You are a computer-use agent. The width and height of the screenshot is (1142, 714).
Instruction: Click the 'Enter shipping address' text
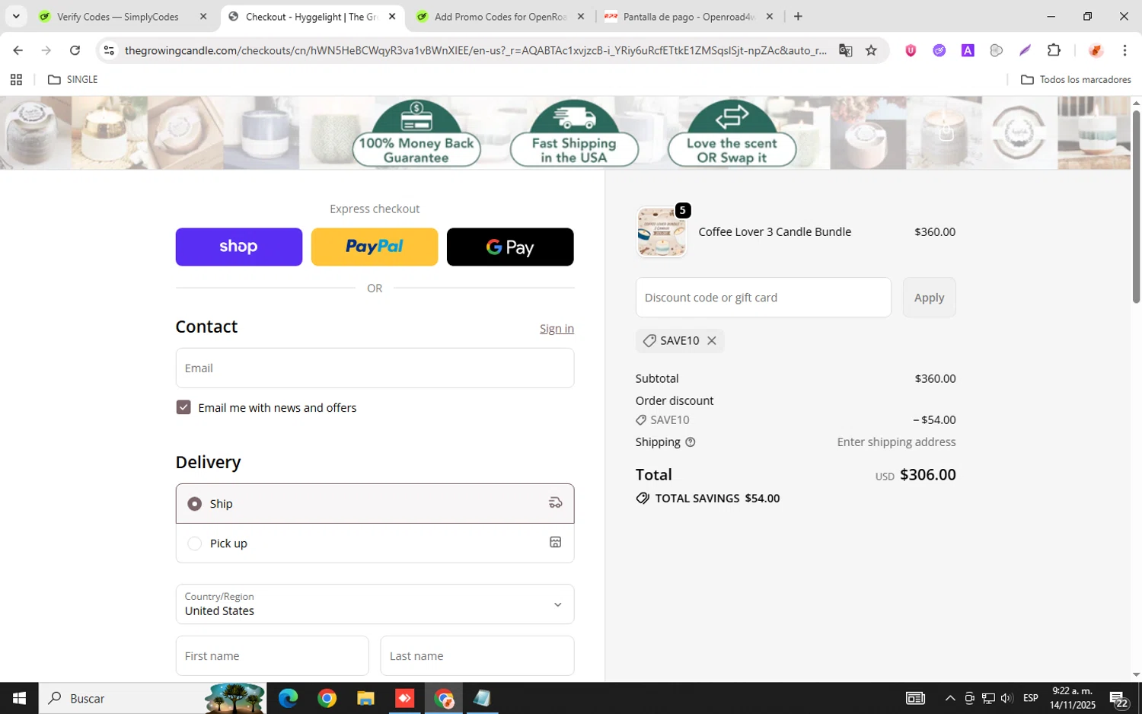pyautogui.click(x=896, y=442)
